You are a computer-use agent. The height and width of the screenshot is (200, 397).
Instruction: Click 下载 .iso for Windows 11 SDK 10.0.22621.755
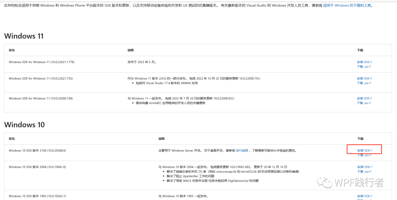pos(364,83)
